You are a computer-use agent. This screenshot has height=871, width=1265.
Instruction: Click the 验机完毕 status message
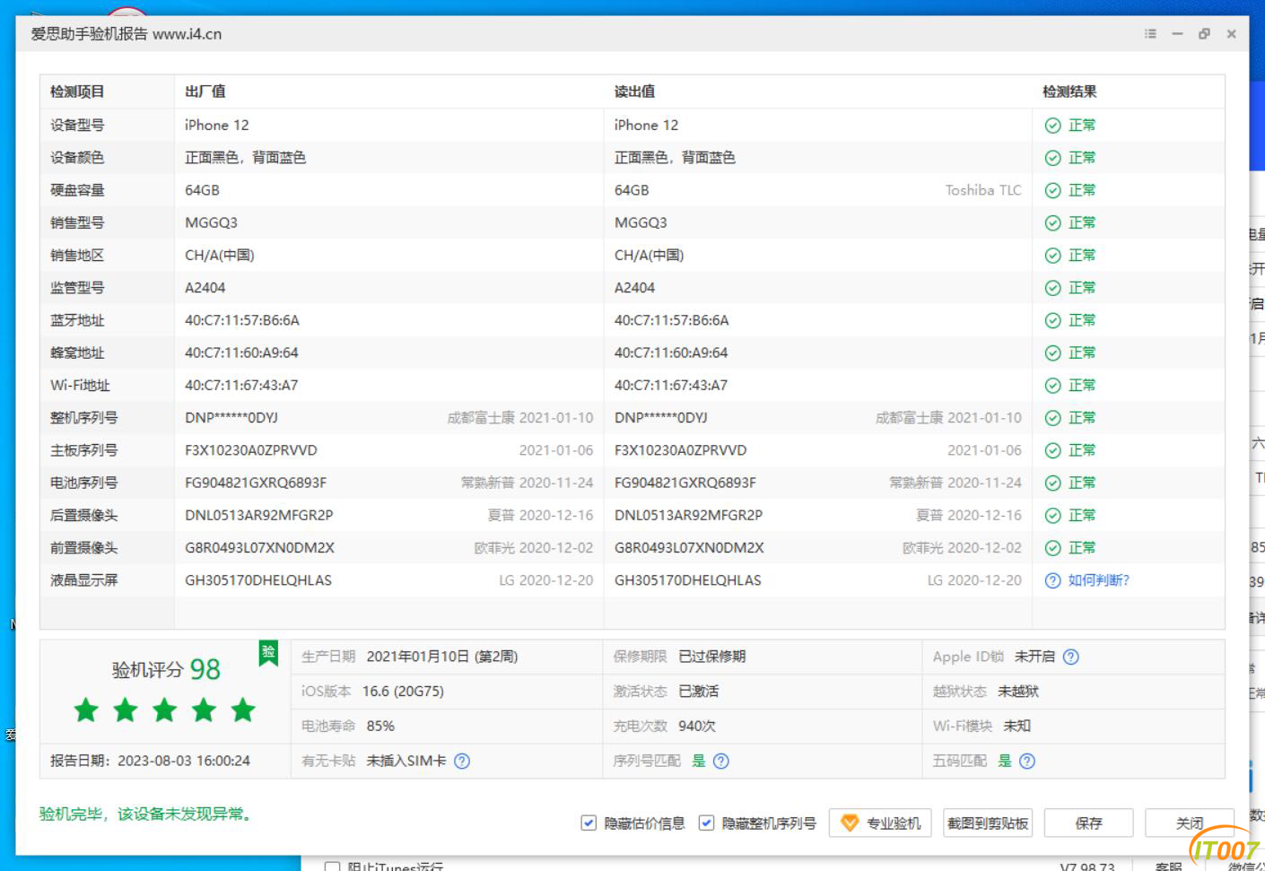(147, 814)
